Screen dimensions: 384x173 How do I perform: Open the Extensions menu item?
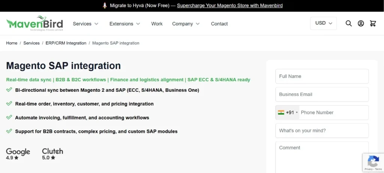pos(121,24)
